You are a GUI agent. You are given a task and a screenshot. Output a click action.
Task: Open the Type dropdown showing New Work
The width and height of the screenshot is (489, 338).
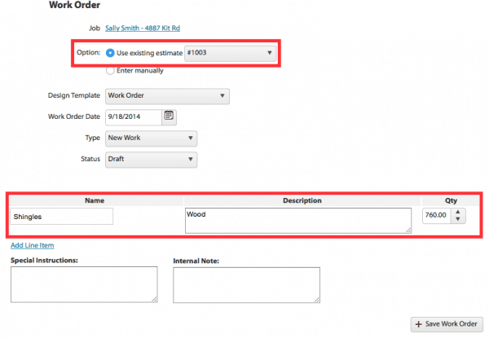coord(152,138)
